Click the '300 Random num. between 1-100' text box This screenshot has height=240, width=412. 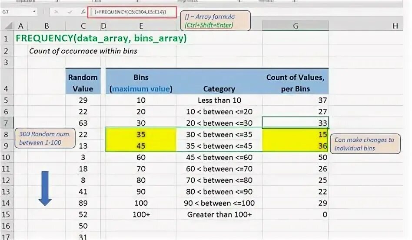(x=45, y=138)
